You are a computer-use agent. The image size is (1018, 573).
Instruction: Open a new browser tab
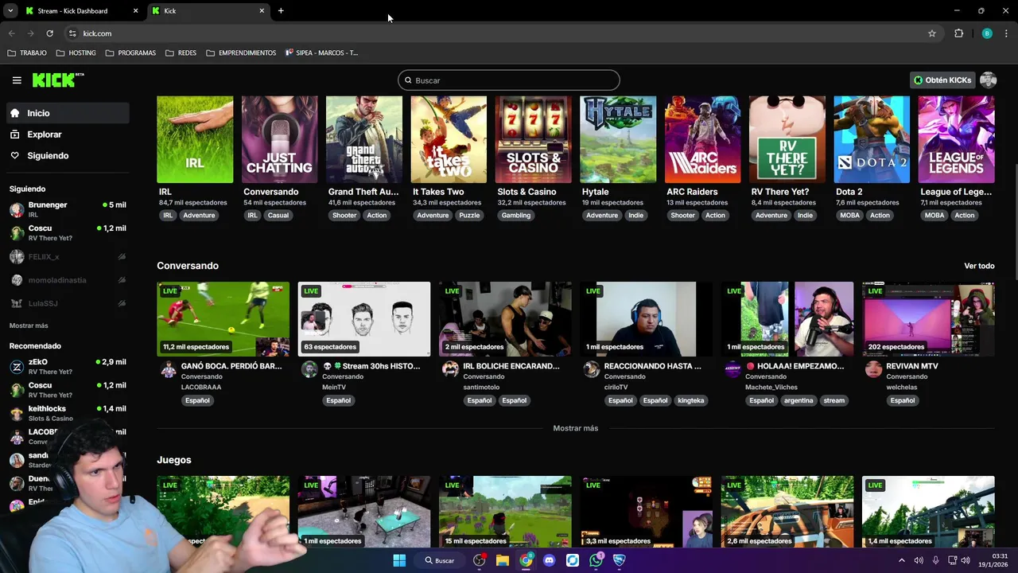point(281,11)
